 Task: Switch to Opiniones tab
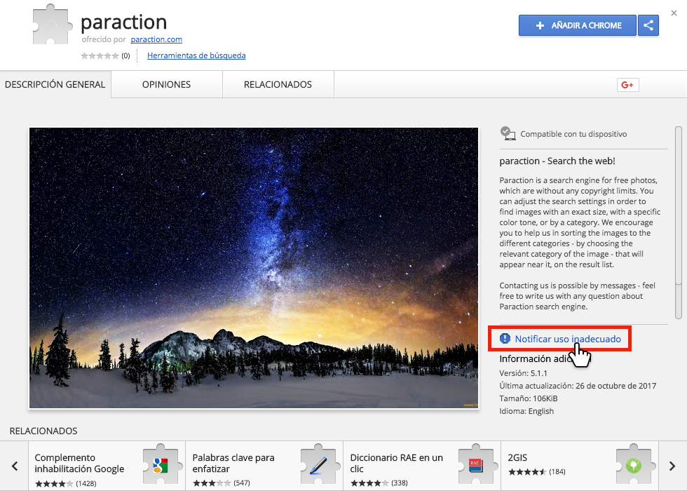pos(167,84)
